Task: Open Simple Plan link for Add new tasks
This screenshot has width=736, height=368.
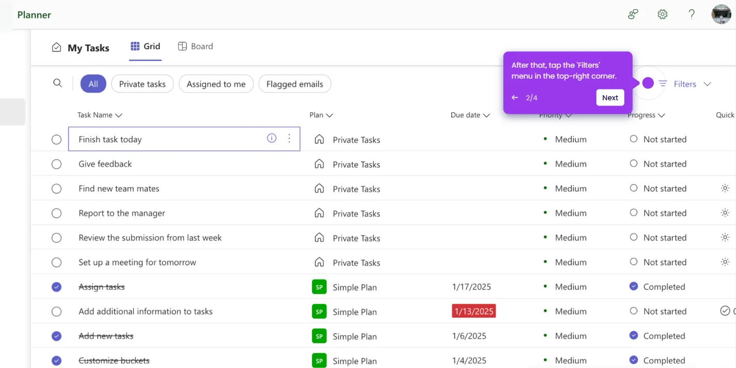Action: pyautogui.click(x=355, y=336)
